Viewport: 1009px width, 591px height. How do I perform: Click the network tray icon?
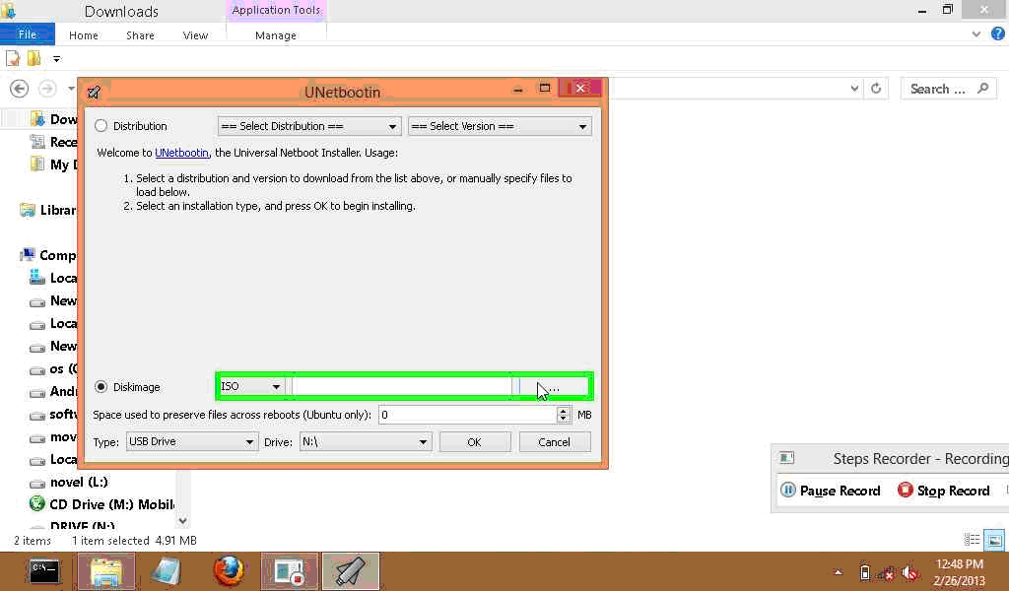pos(888,571)
